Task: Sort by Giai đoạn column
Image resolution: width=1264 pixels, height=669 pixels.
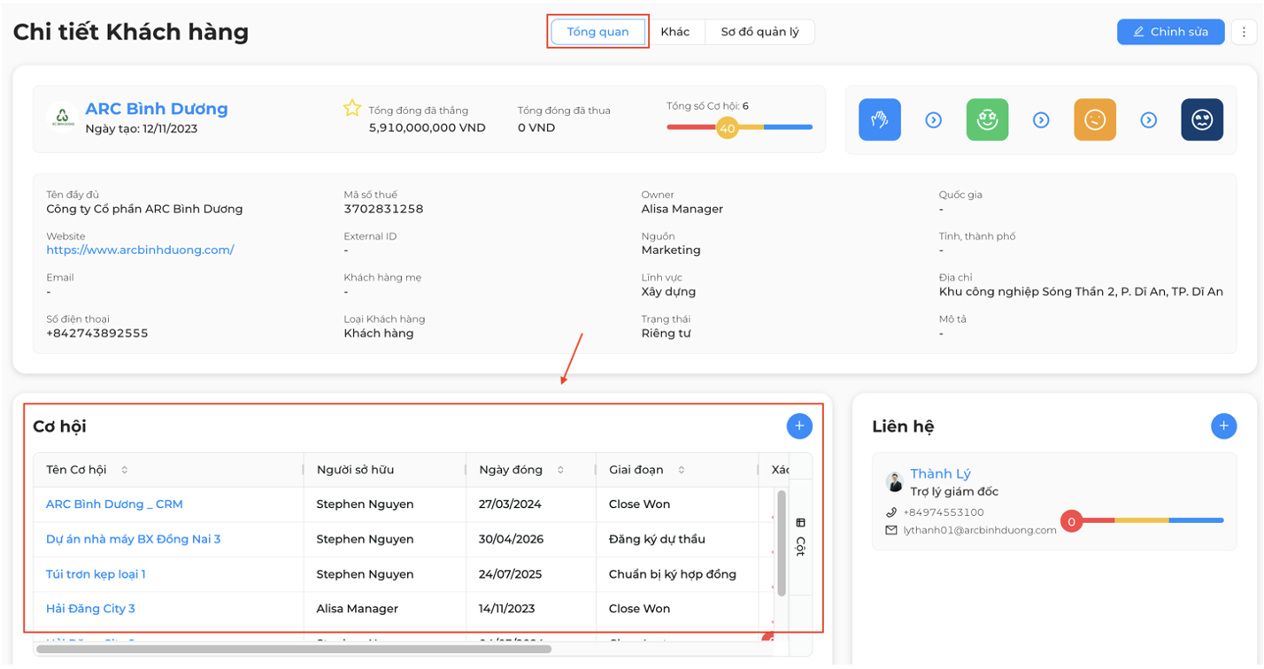Action: click(681, 470)
